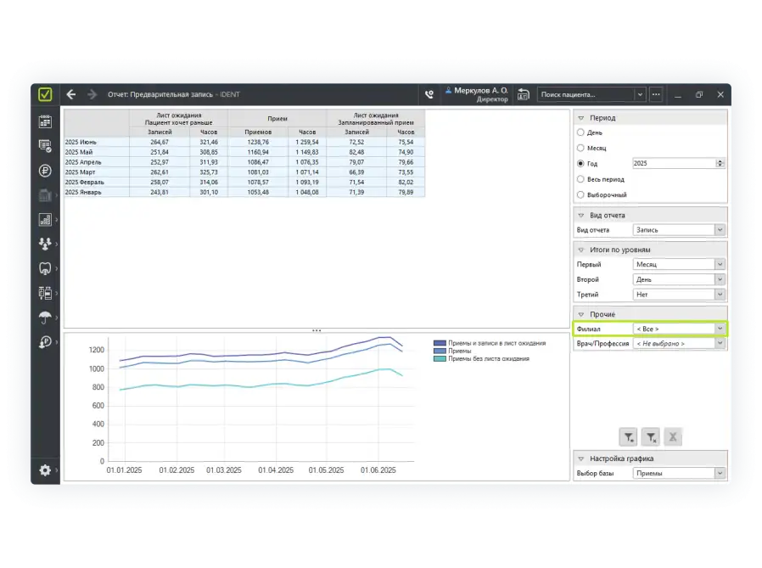Image resolution: width=762 pixels, height=568 pixels.
Task: Open the patients group sidebar icon
Action: click(x=46, y=244)
